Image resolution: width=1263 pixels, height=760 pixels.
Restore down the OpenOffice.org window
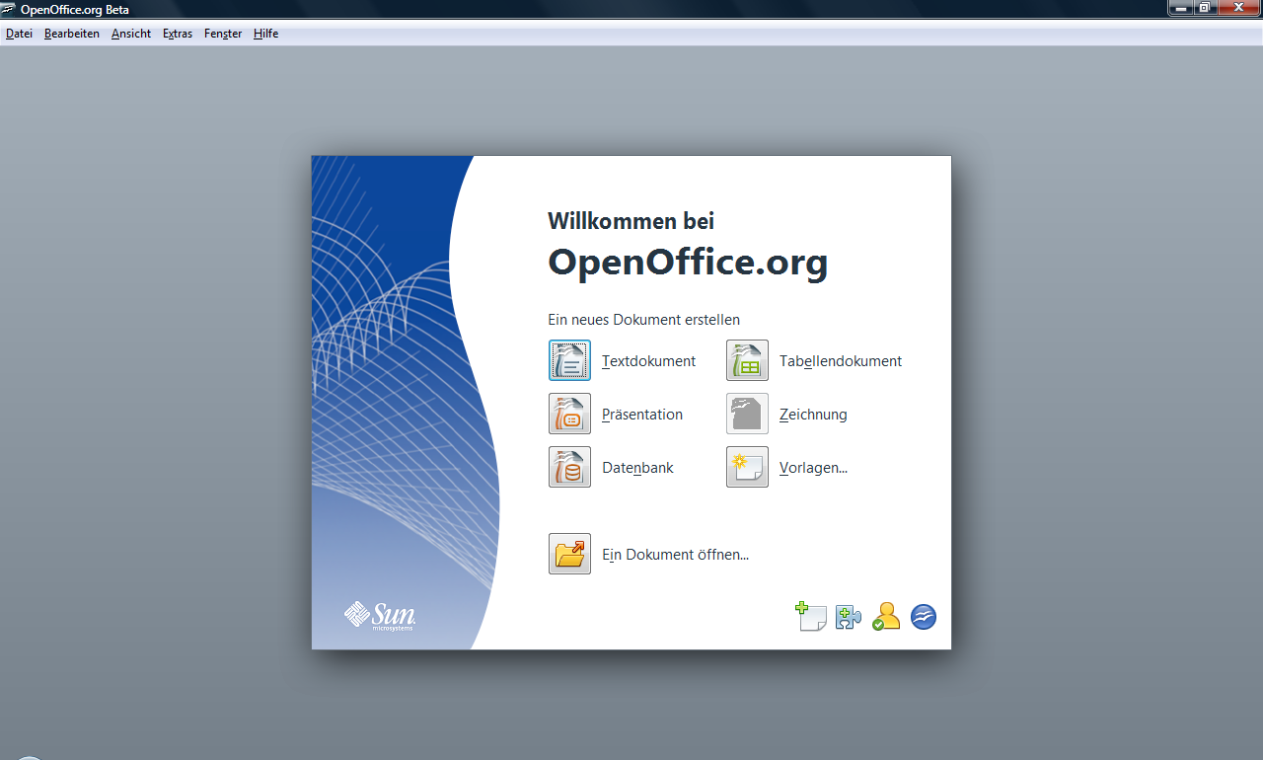[1205, 8]
